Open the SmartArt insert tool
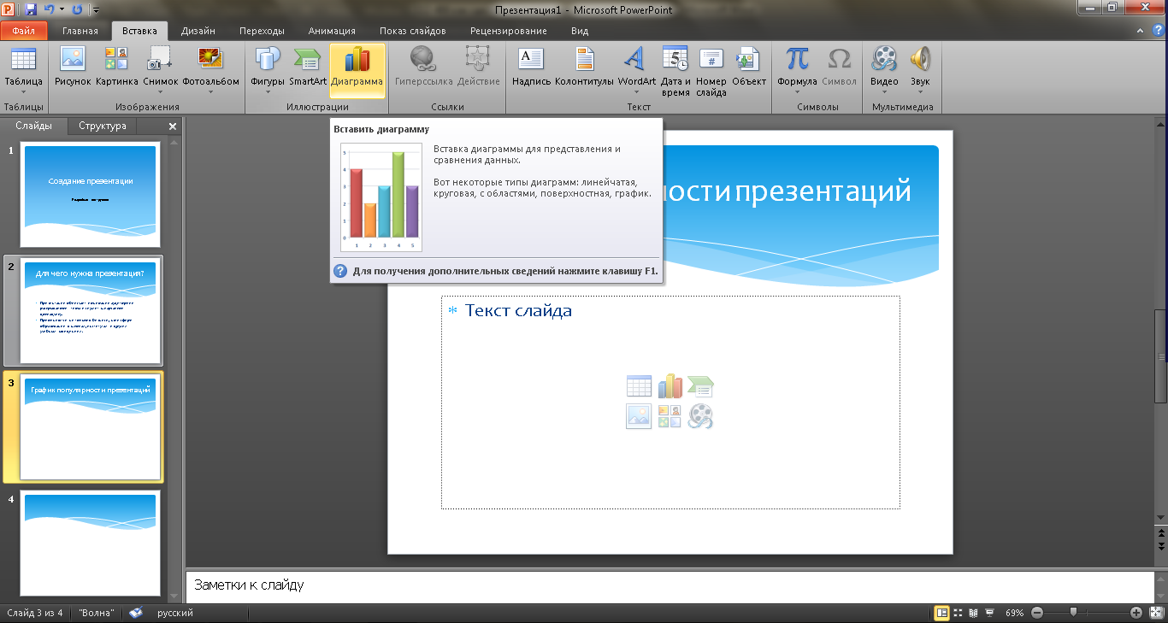Image resolution: width=1168 pixels, height=623 pixels. click(307, 61)
